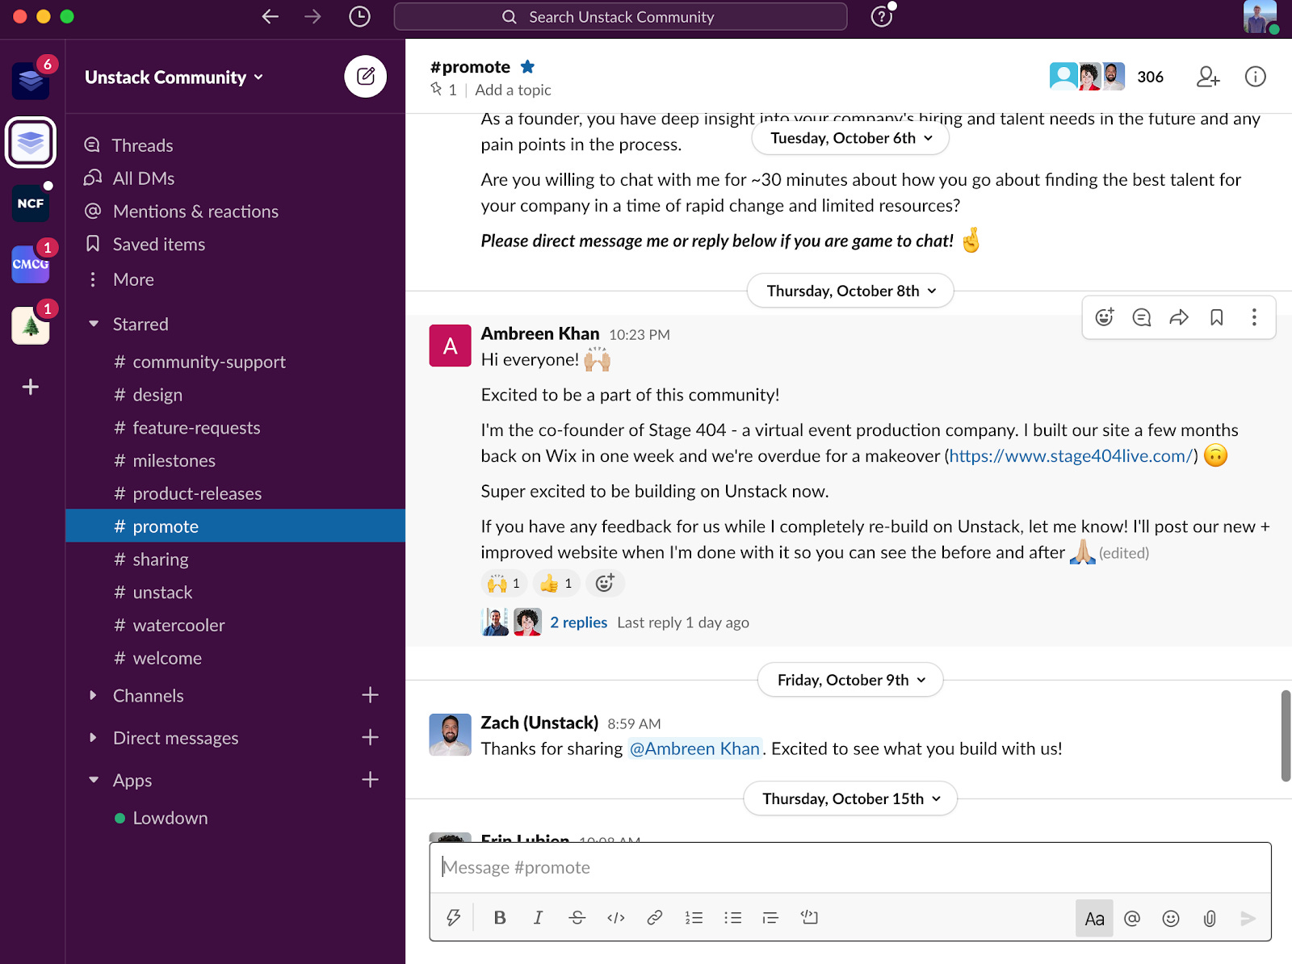Viewport: 1292px width, 964px height.
Task: Toggle inline code formatting
Action: click(616, 917)
